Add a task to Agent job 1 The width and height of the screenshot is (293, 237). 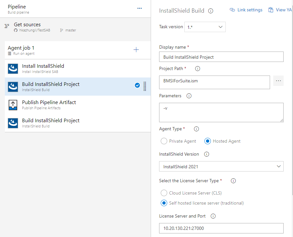click(x=136, y=50)
